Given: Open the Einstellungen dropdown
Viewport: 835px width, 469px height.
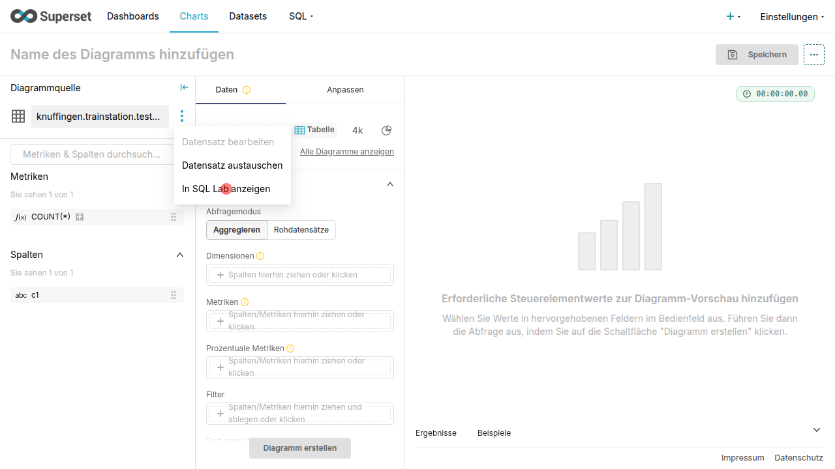Looking at the screenshot, I should (791, 17).
